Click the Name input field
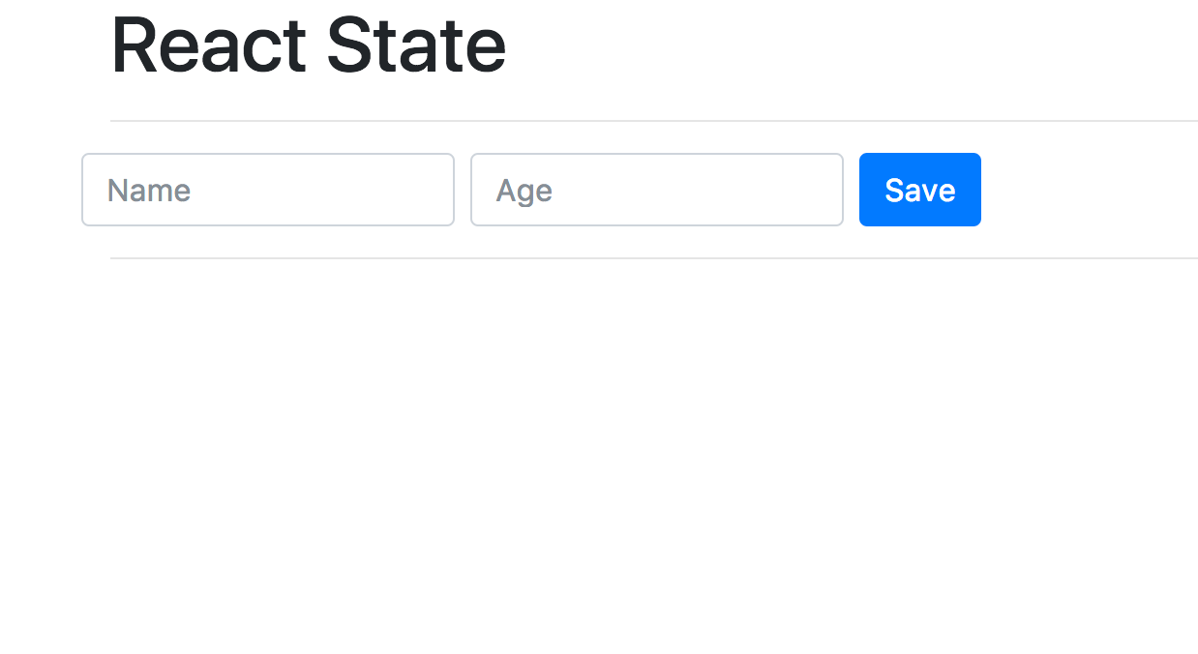Screen dimensions: 1198x654 pos(268,190)
